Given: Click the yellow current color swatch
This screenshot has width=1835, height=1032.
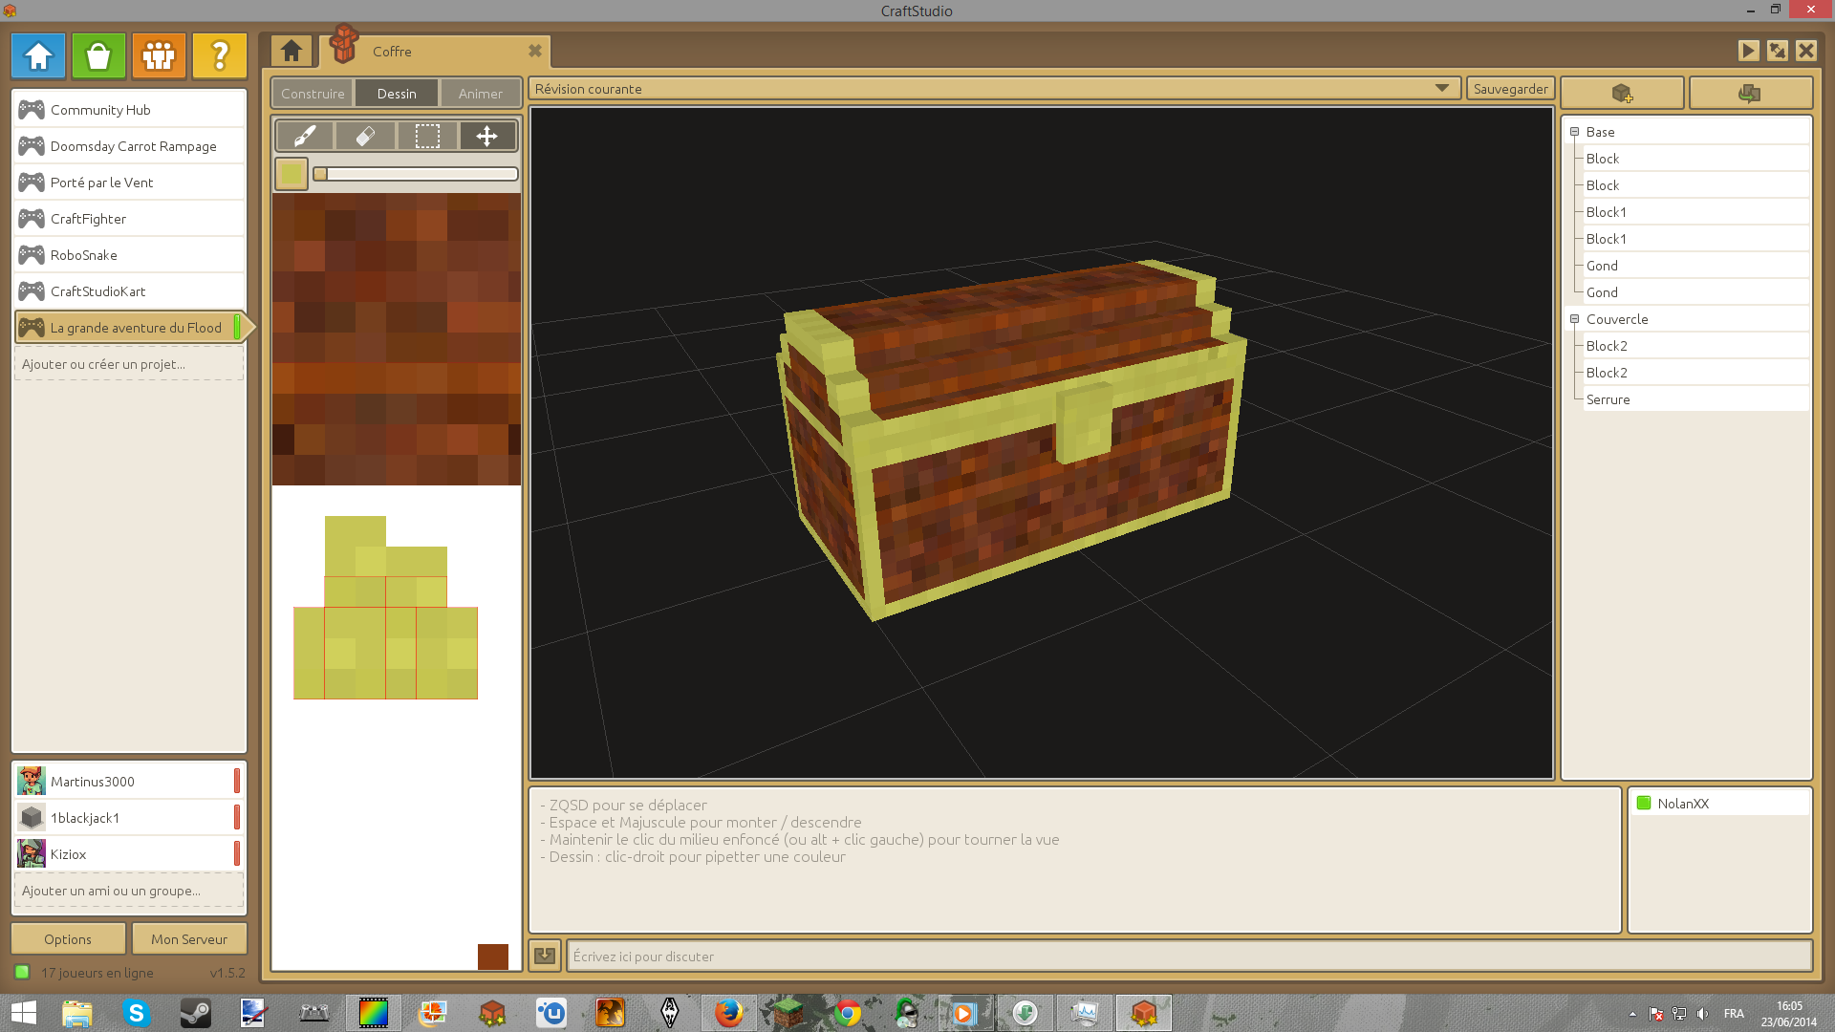Looking at the screenshot, I should click(291, 174).
